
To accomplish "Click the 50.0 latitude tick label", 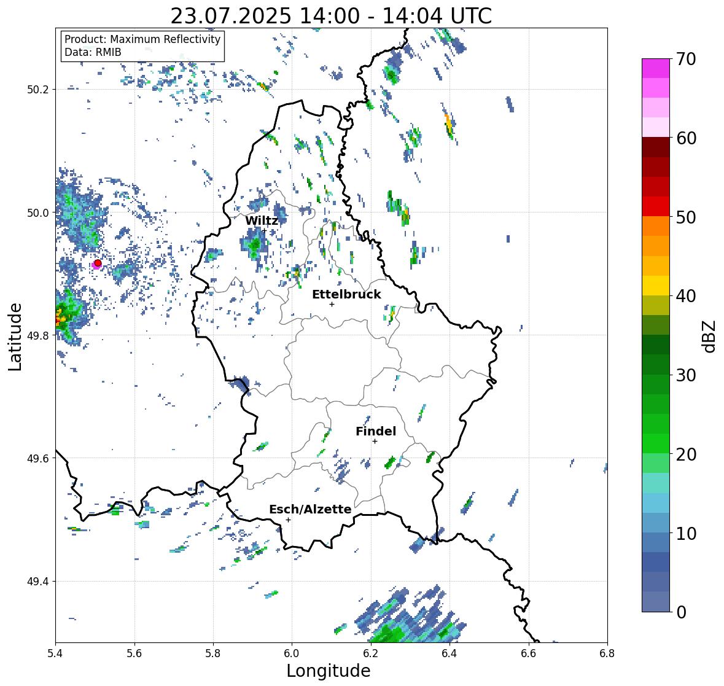I will click(37, 213).
